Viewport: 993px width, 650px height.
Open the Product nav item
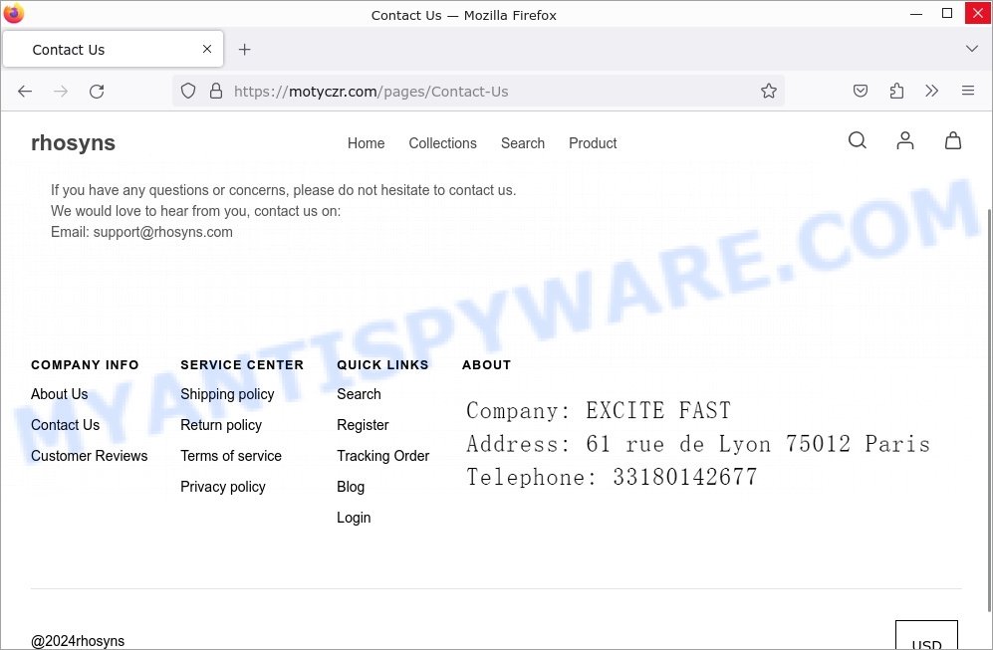pyautogui.click(x=593, y=143)
